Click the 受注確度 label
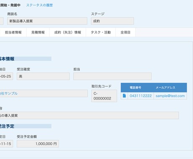 (23, 69)
